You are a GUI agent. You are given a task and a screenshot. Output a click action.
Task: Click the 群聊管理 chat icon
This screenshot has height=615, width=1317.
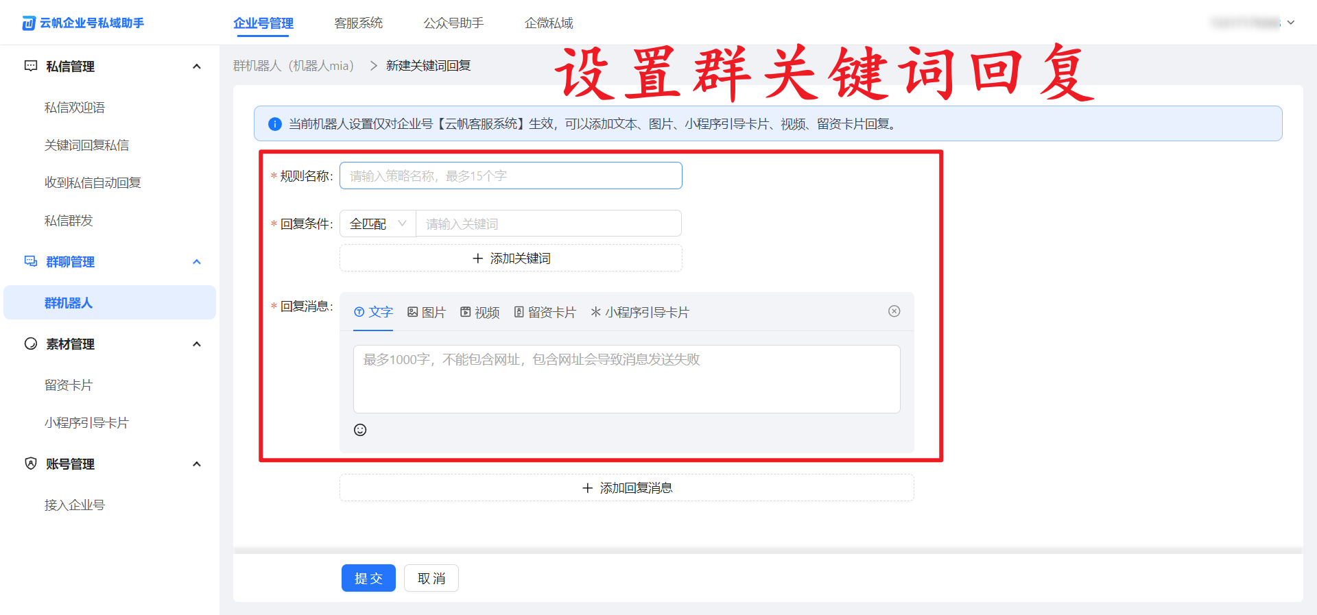click(31, 261)
